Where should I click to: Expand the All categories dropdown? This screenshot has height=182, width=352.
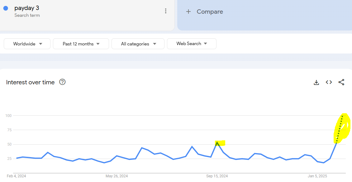138,44
